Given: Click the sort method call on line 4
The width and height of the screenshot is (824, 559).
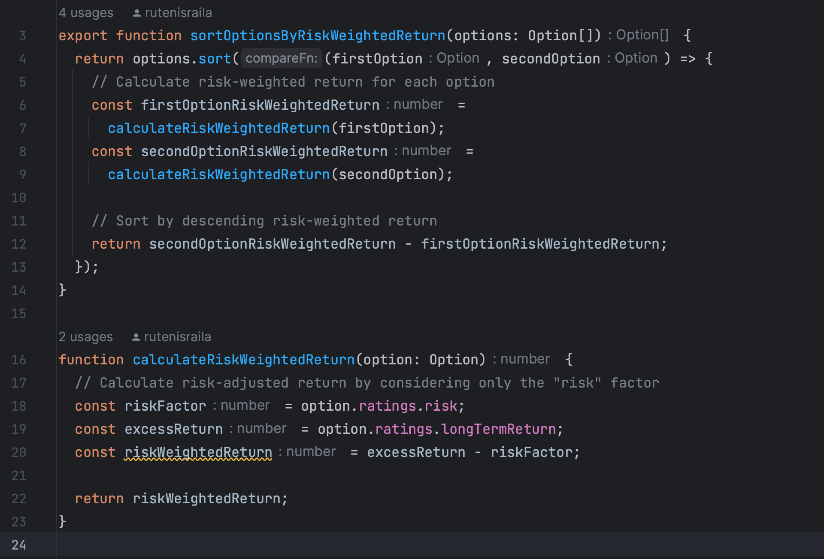Looking at the screenshot, I should point(215,59).
